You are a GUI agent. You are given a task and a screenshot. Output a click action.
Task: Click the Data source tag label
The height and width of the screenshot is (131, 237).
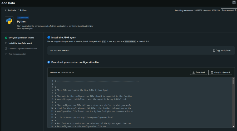[x=23, y=18]
